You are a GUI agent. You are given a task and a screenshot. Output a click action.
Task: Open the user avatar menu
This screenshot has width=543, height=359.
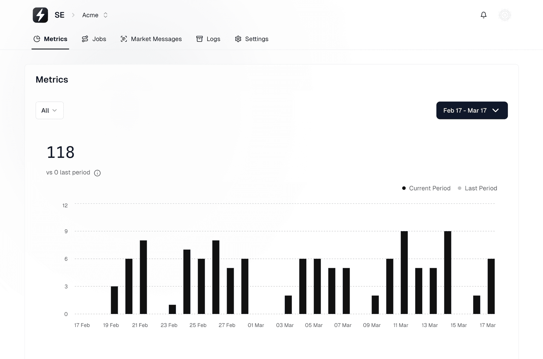505,15
